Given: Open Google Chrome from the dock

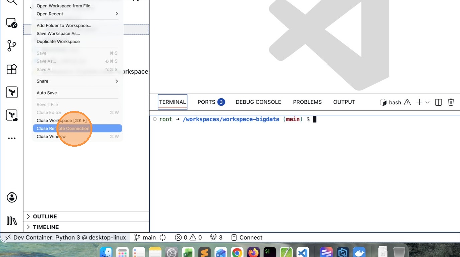Looking at the screenshot, I should click(x=237, y=252).
